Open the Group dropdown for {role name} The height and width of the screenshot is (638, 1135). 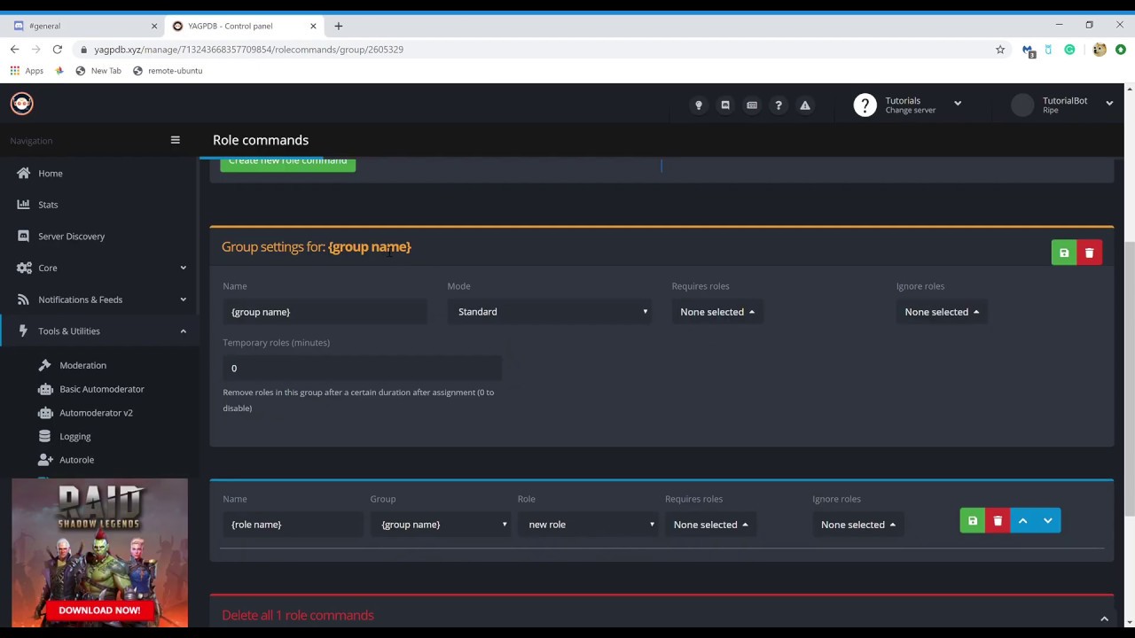coord(442,525)
